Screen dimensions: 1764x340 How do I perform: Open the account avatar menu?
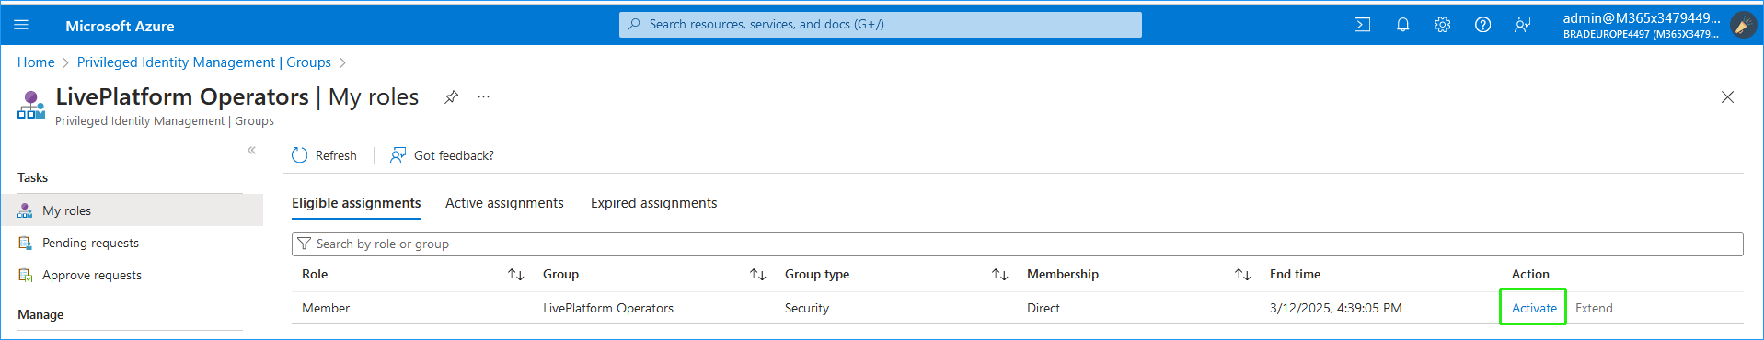tap(1743, 25)
